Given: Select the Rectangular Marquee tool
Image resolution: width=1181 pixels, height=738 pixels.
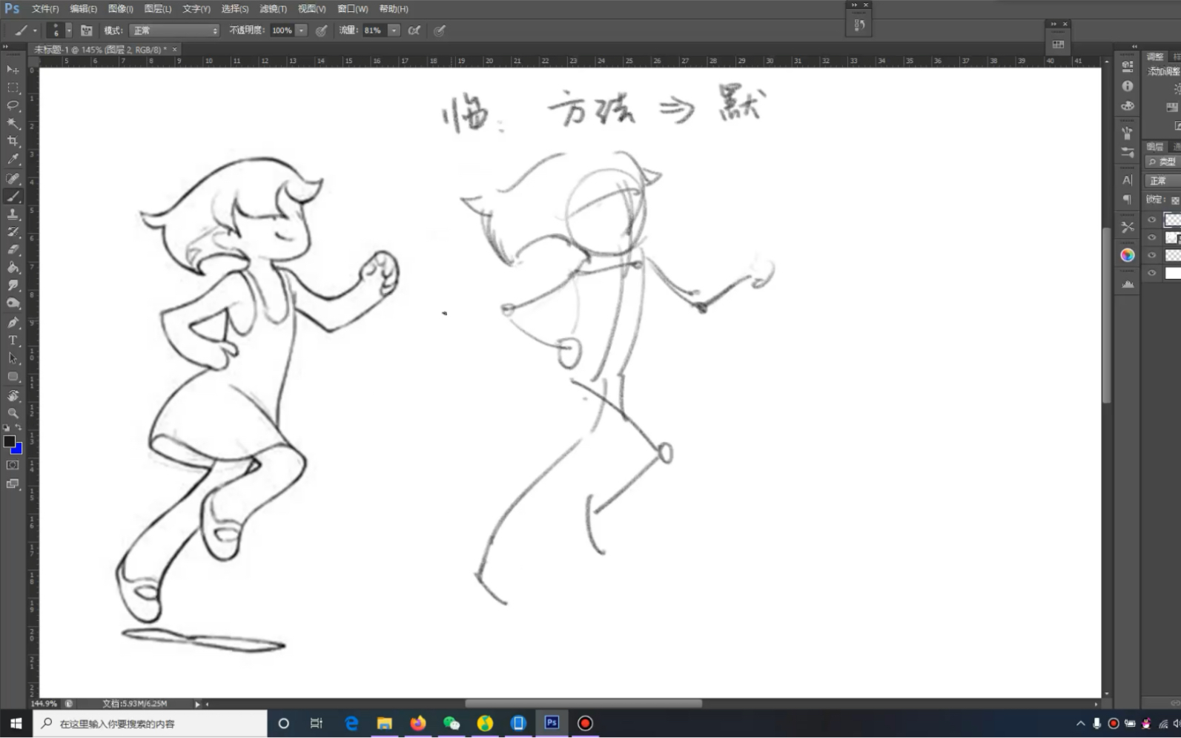Looking at the screenshot, I should pyautogui.click(x=13, y=88).
